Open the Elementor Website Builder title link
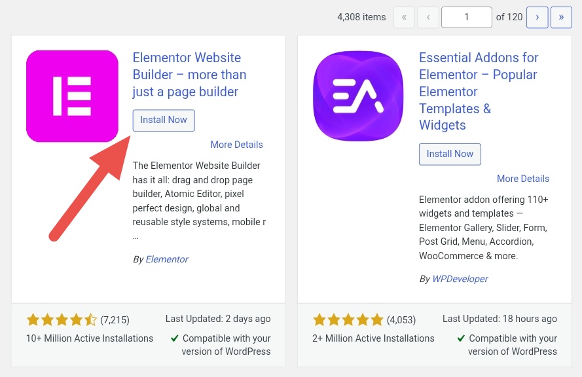This screenshot has width=582, height=377. (x=189, y=75)
